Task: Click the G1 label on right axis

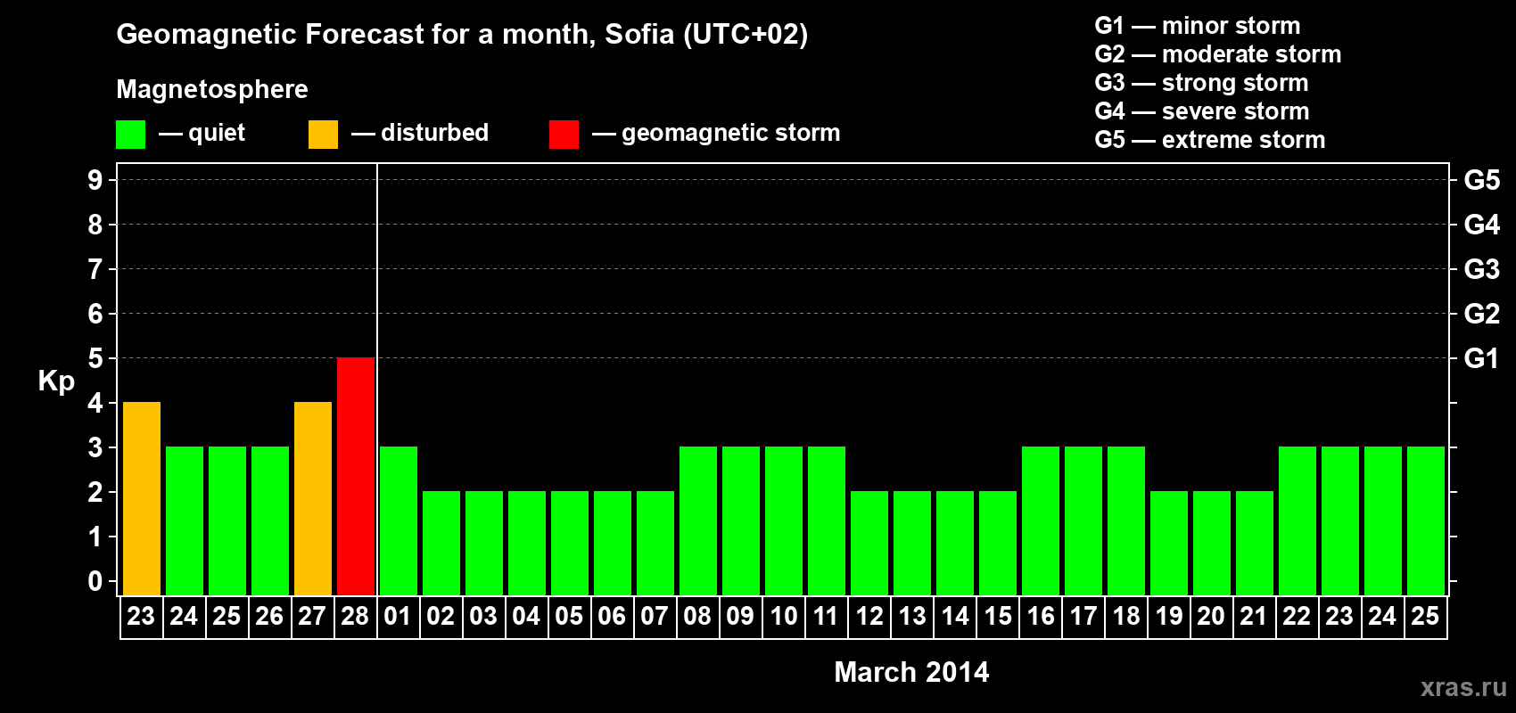Action: 1482,358
